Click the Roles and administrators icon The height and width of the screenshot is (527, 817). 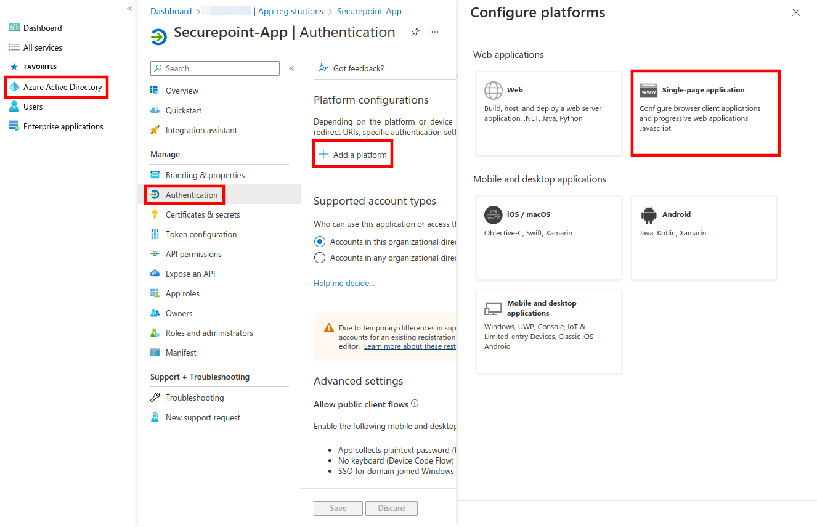click(x=155, y=333)
